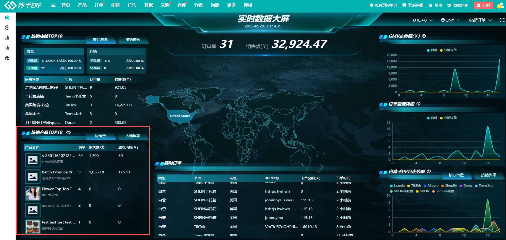Switch the platform trend chart to 按销售额
Screen dimensions: 506x240
coord(489,175)
